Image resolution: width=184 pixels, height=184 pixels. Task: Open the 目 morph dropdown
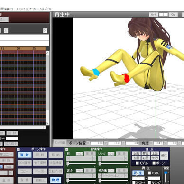point(81,158)
